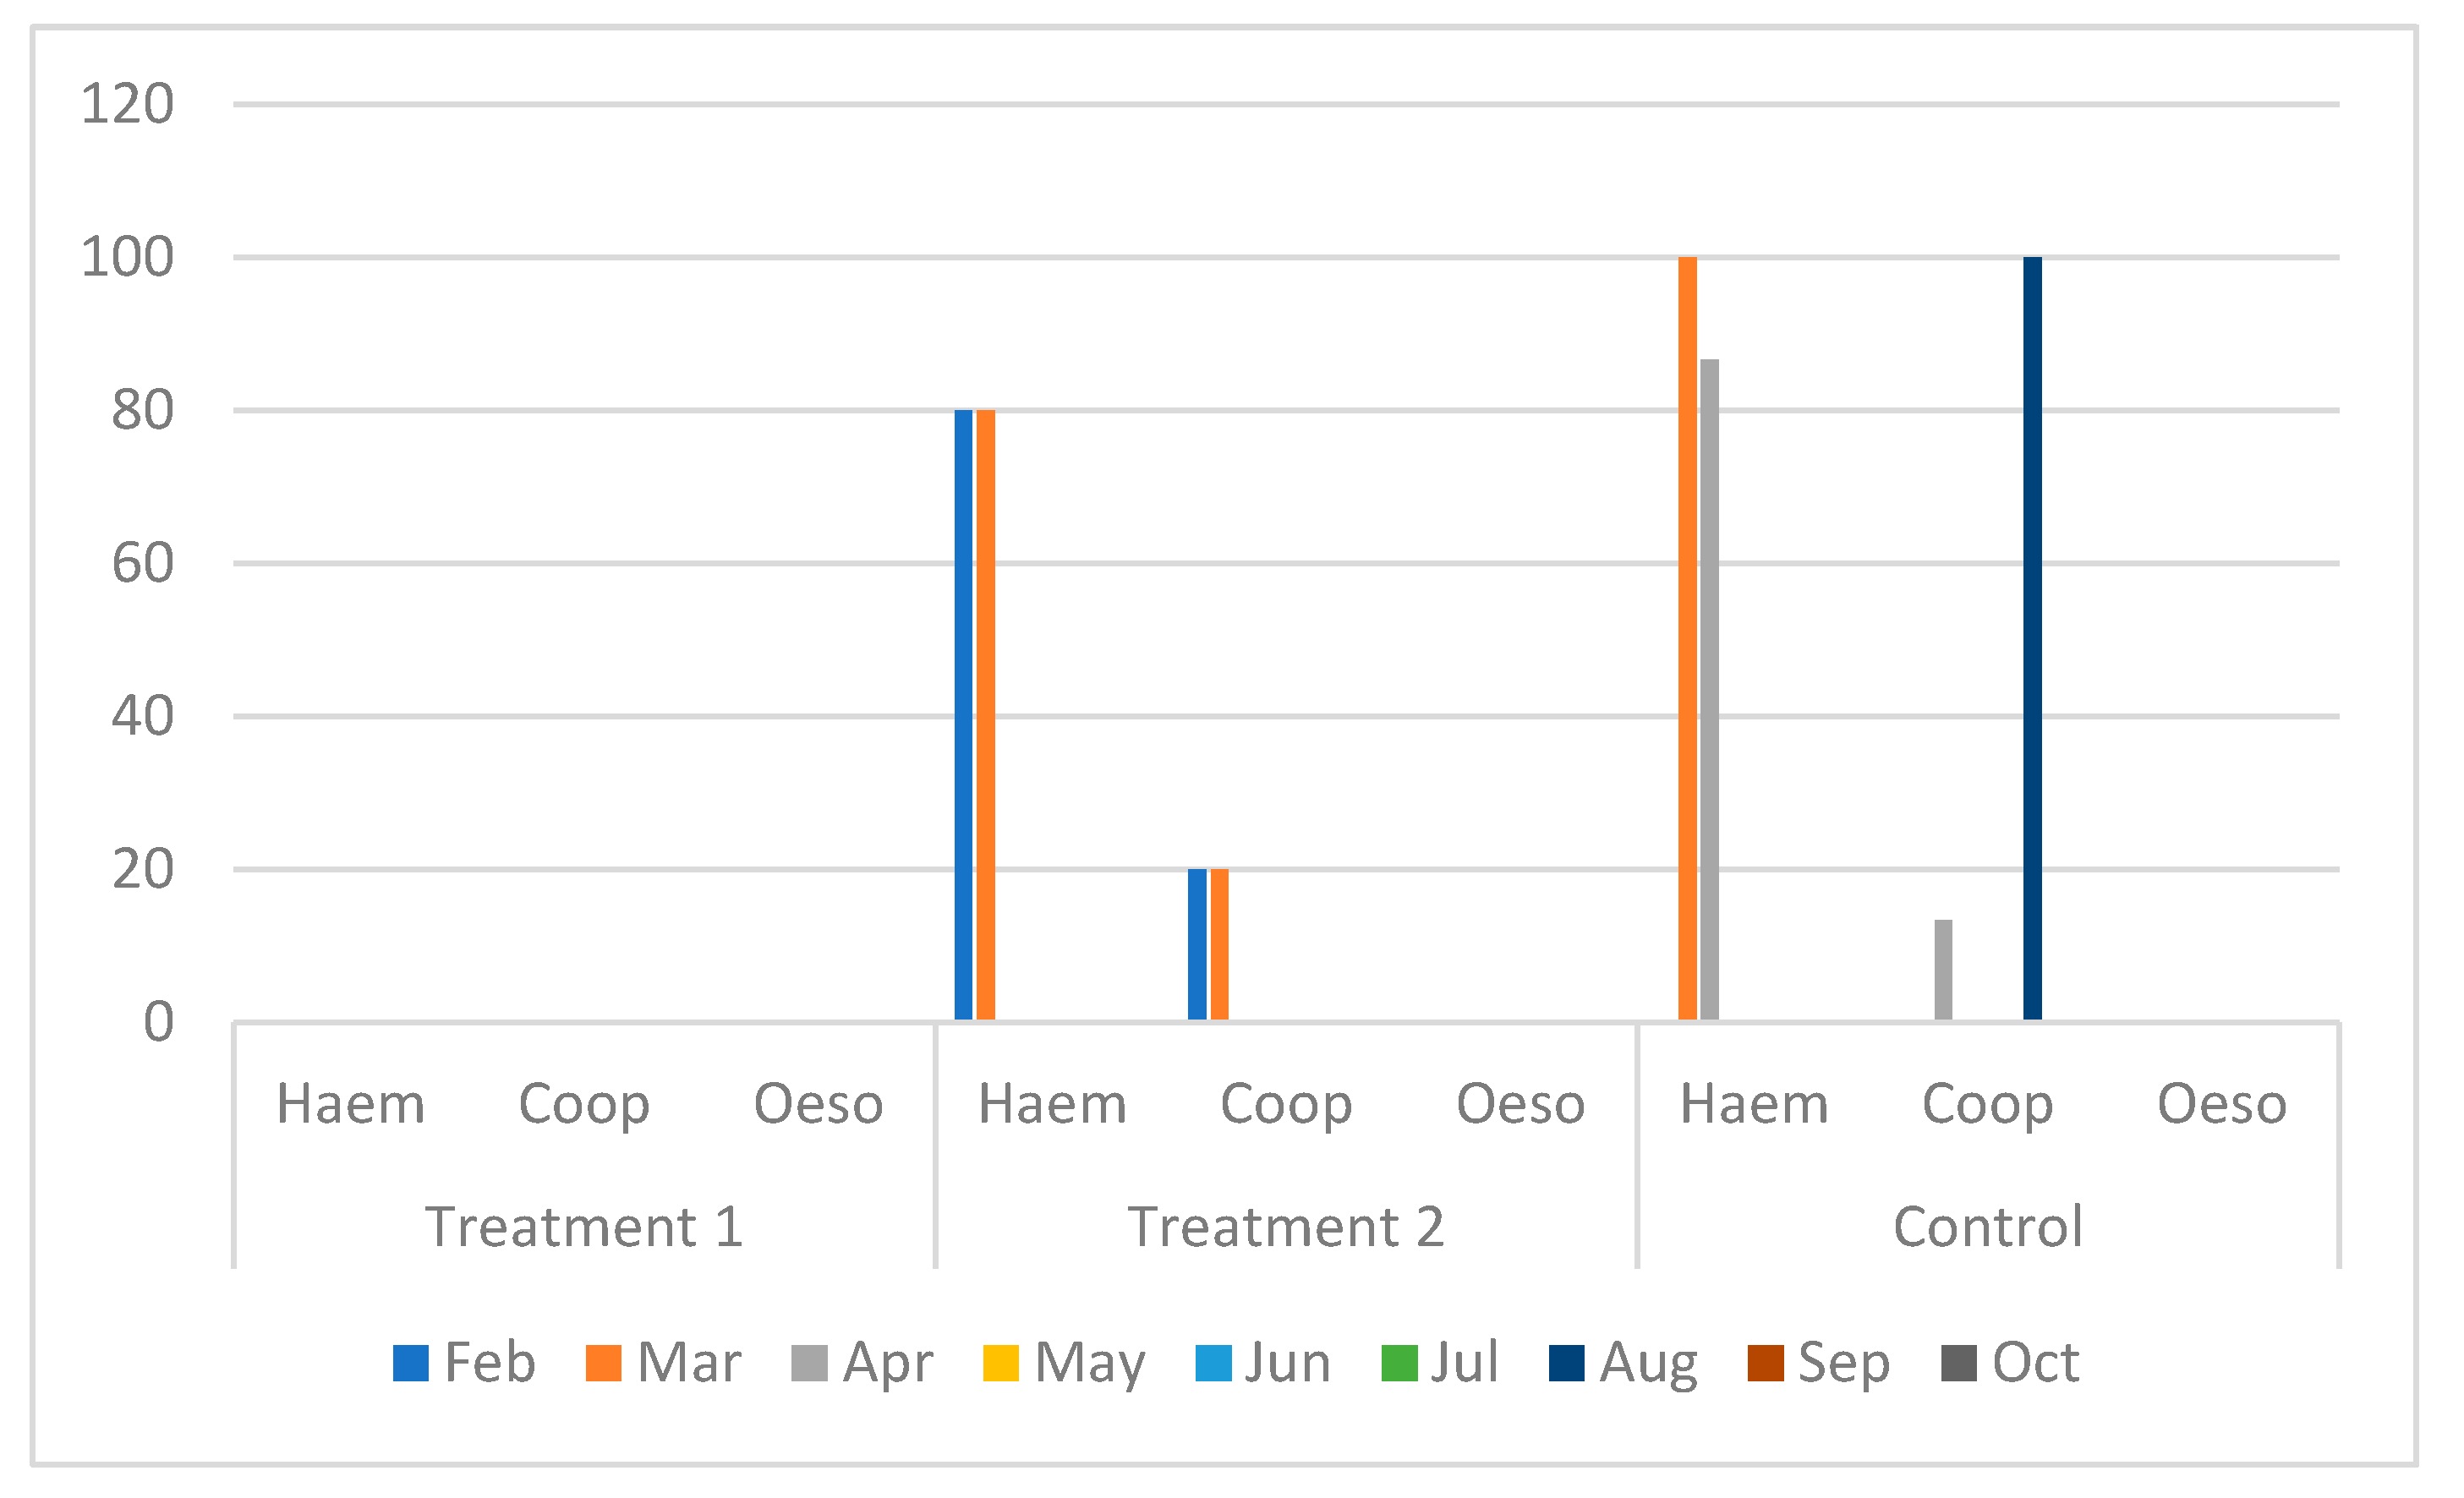Click the Control group label
The width and height of the screenshot is (2464, 1498).
(x=1988, y=1227)
